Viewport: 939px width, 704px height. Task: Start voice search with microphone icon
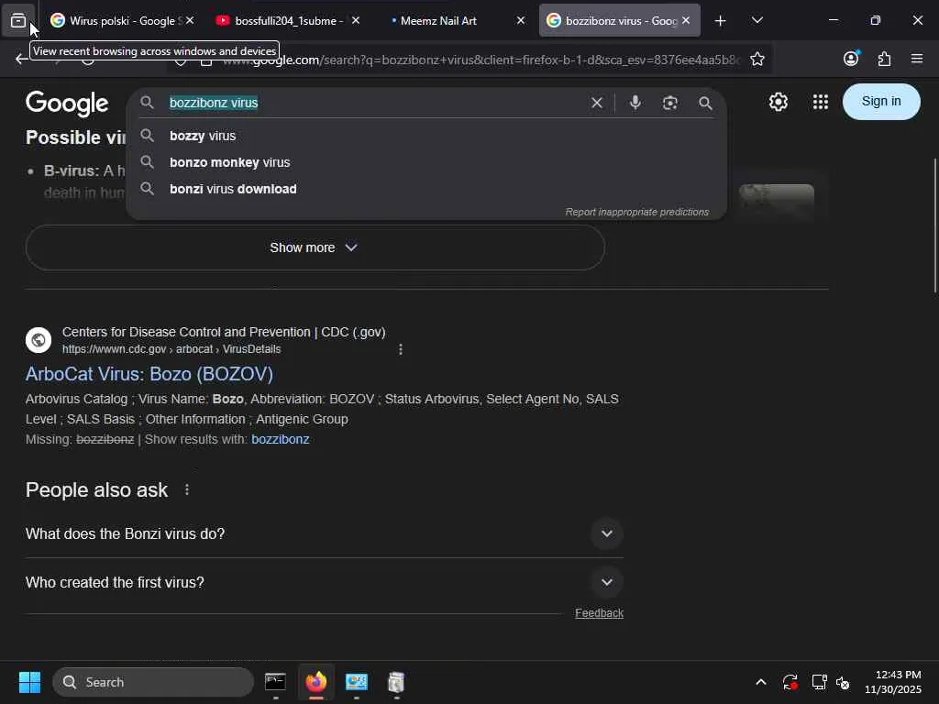pos(635,103)
